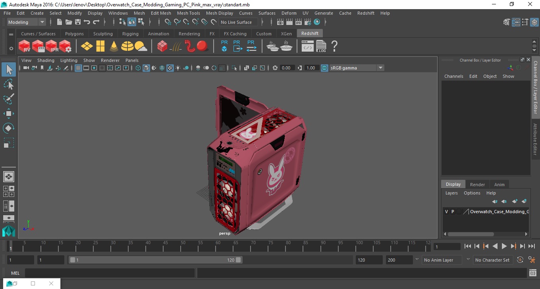Click the Open Scene folder icon

[69, 22]
